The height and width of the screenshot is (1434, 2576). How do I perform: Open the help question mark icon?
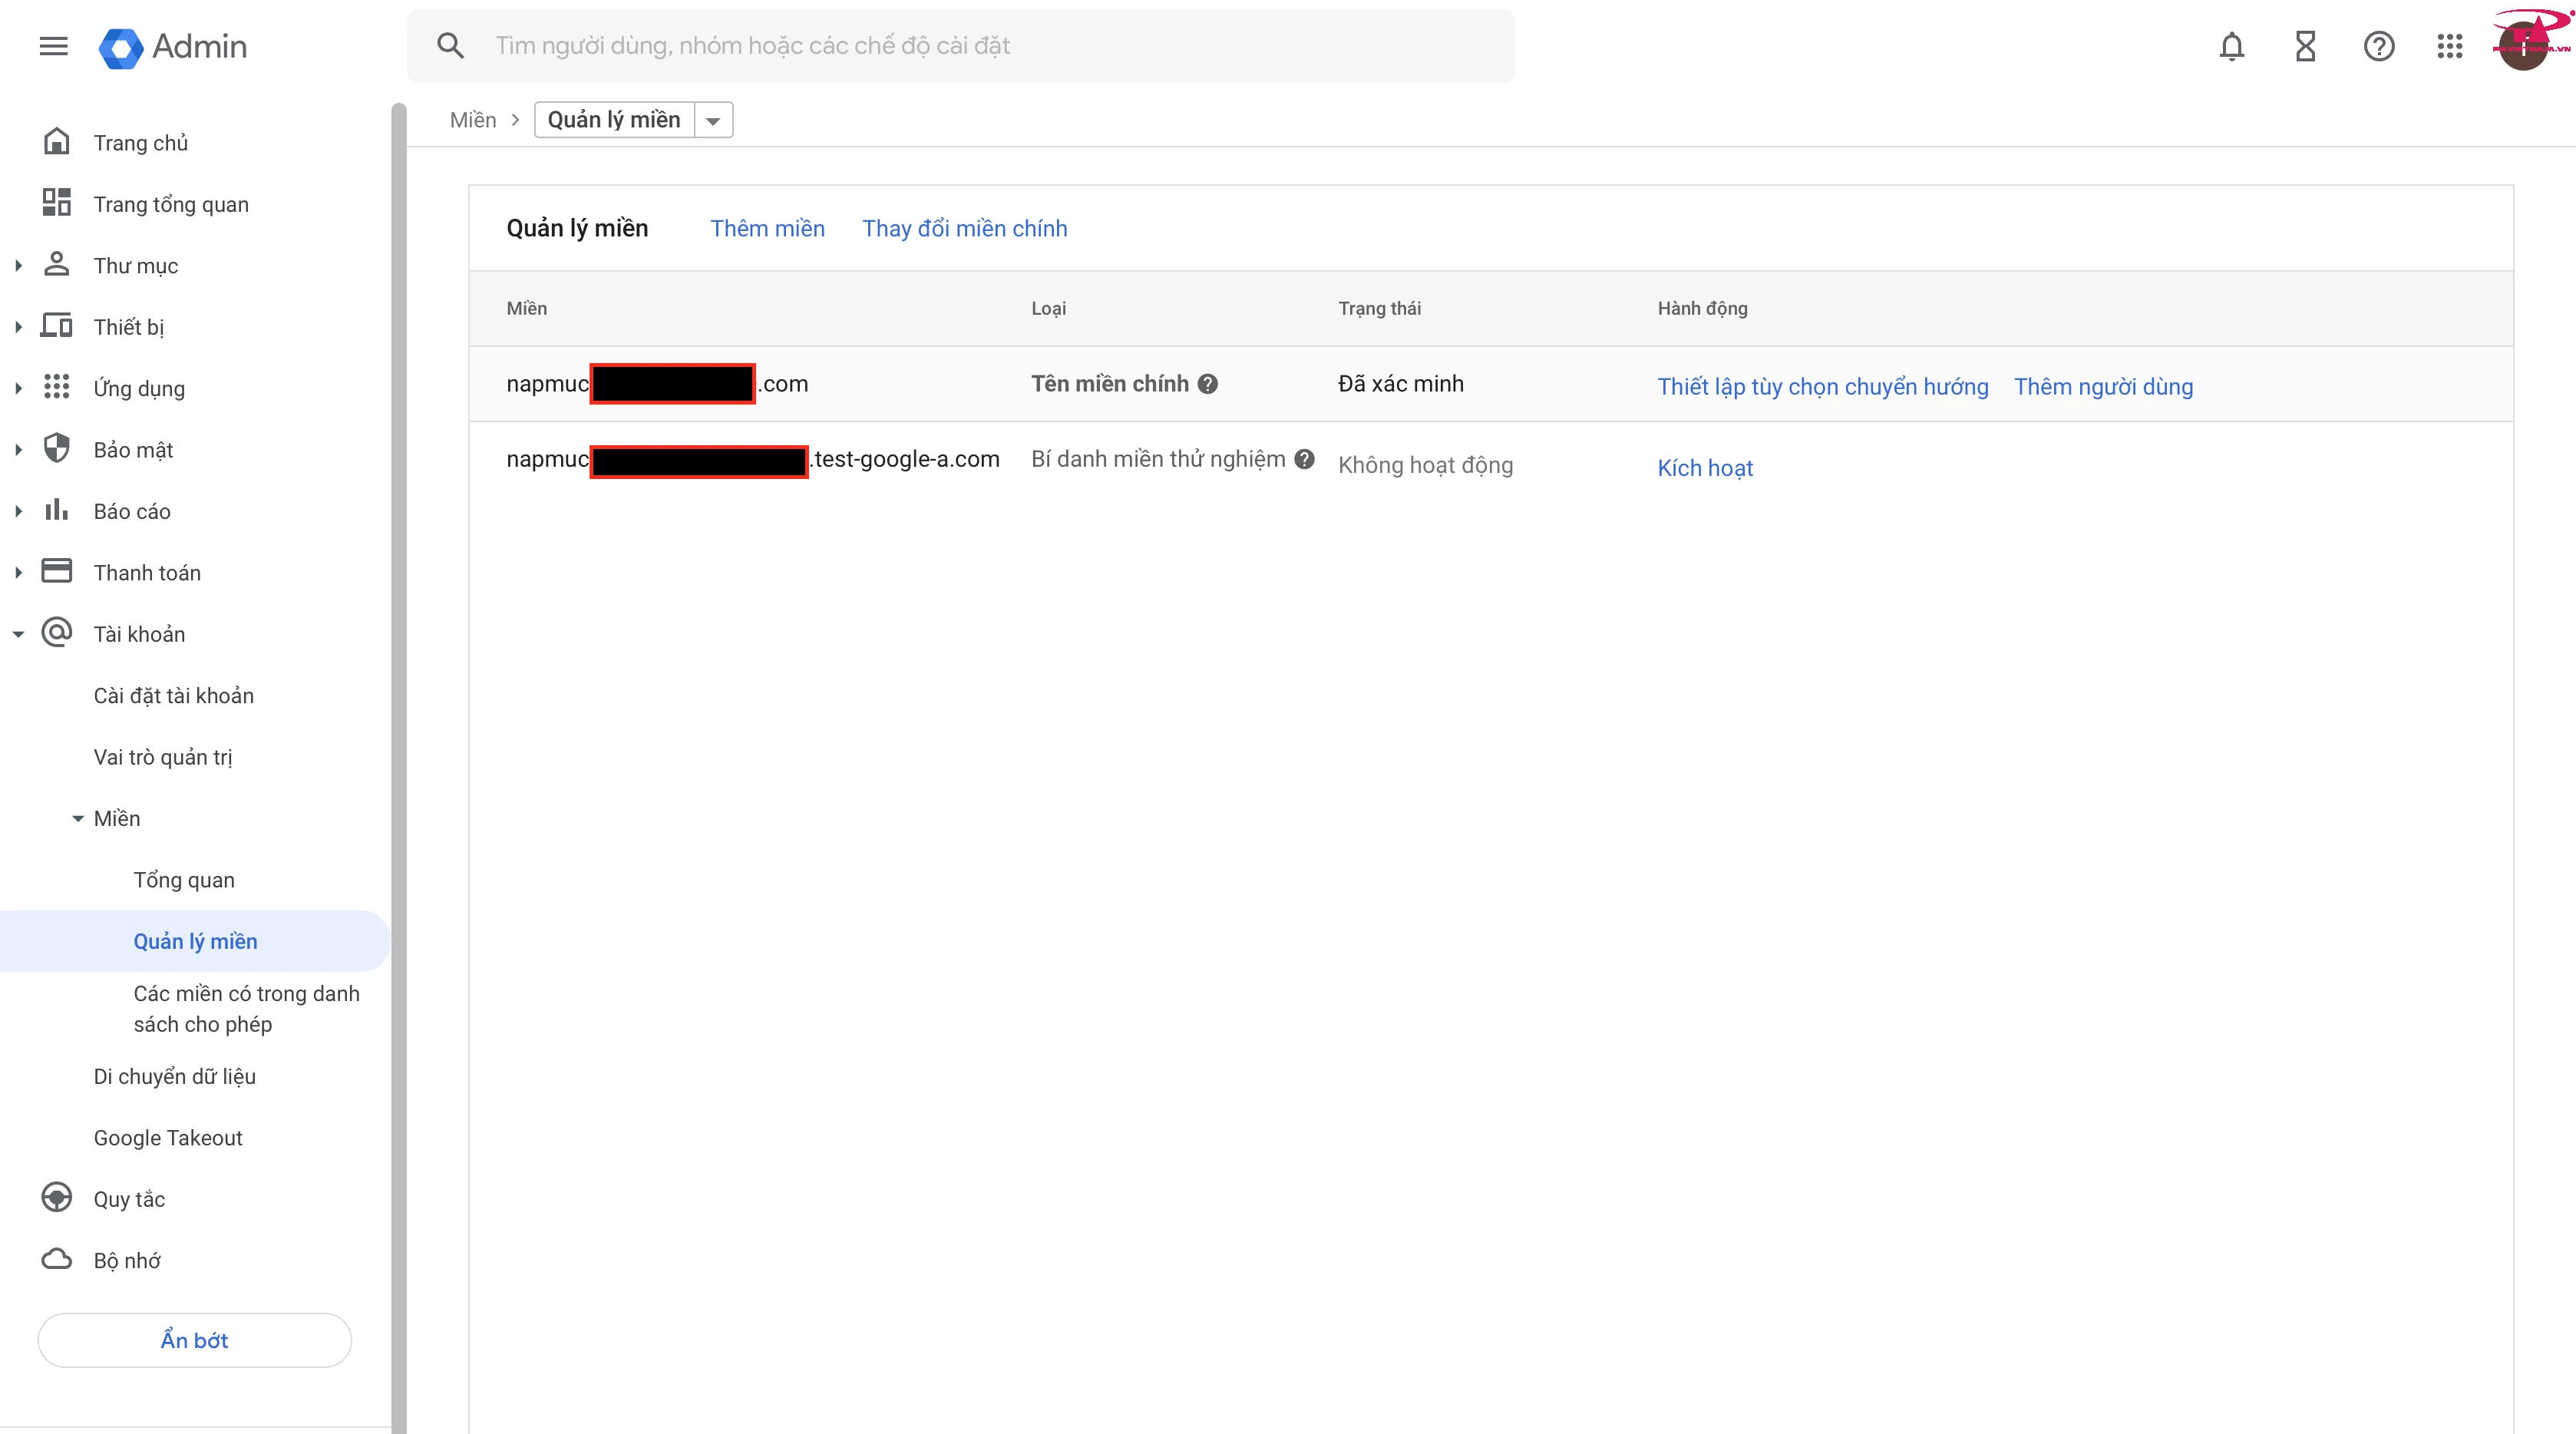tap(2378, 46)
